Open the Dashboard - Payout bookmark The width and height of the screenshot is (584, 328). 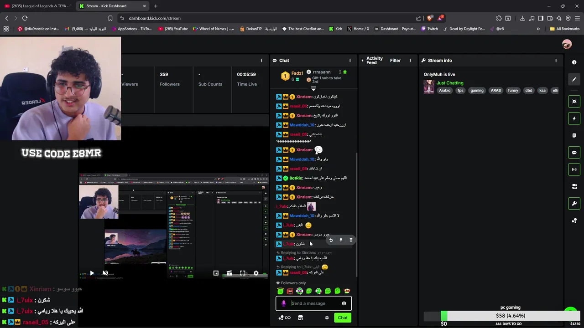[x=395, y=29]
